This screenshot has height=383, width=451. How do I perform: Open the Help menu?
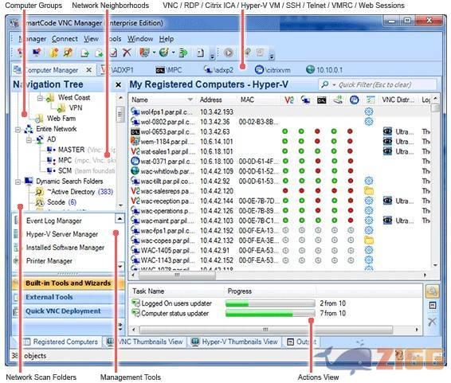tap(167, 39)
